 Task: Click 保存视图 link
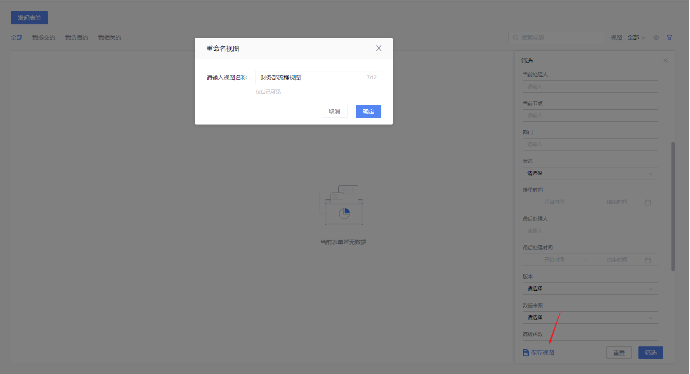pos(539,353)
